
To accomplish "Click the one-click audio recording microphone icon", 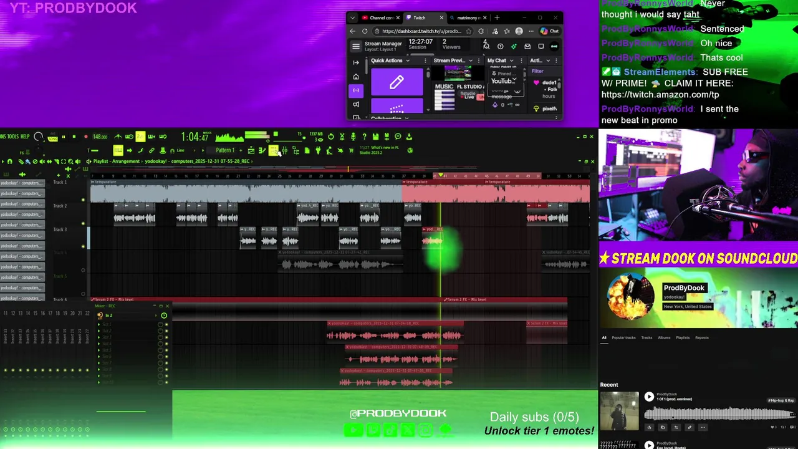I will click(353, 137).
